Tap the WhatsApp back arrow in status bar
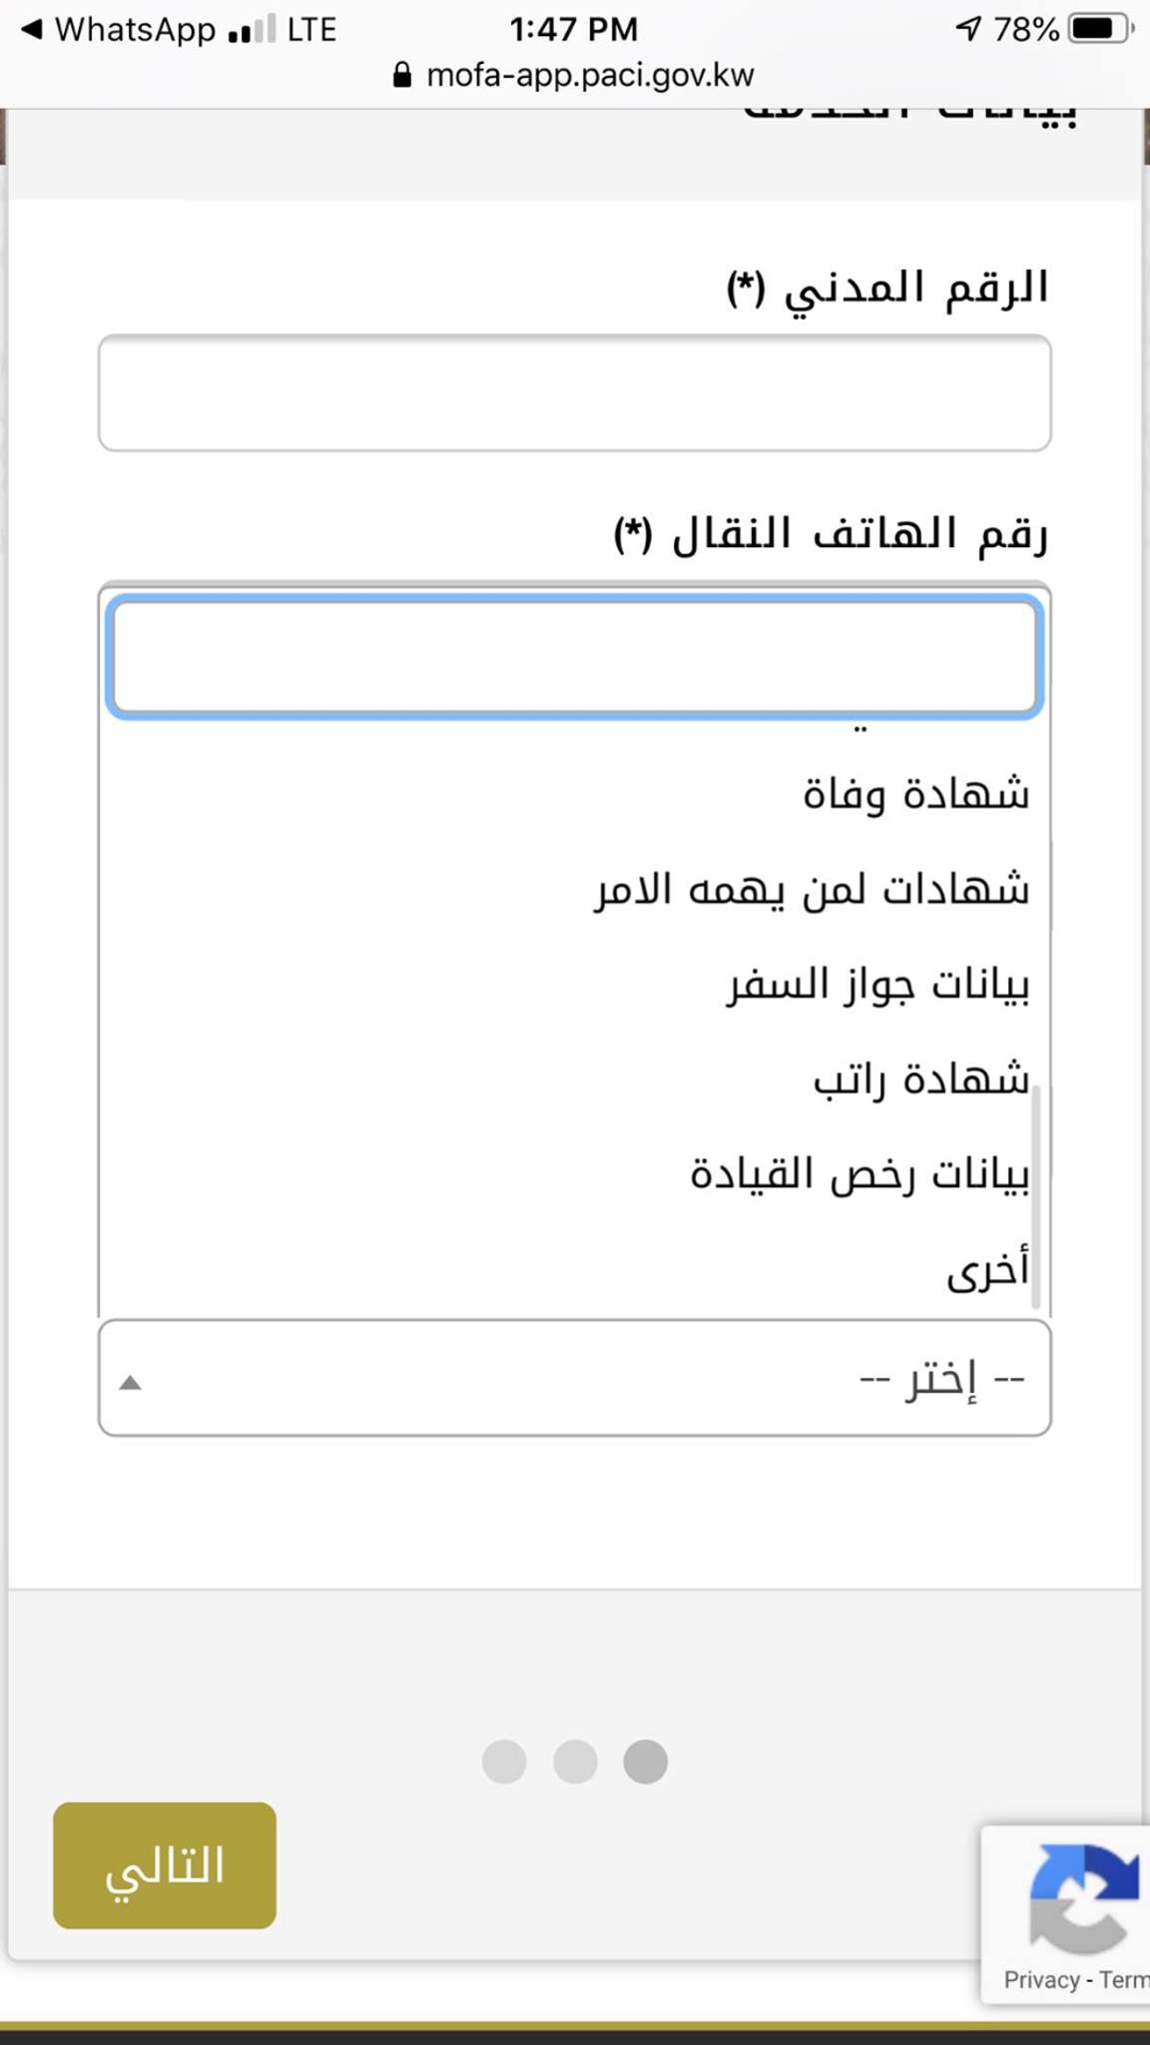Image resolution: width=1150 pixels, height=2045 pixels. [x=32, y=30]
